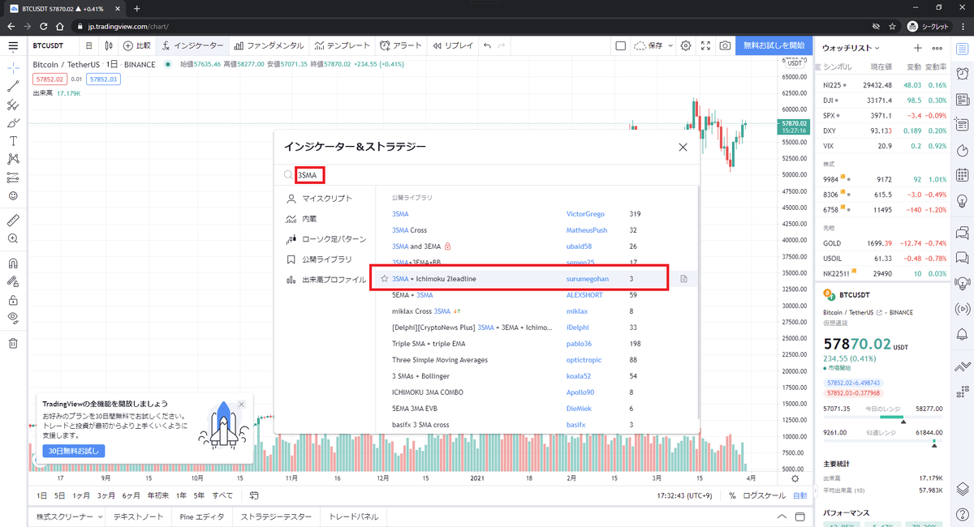Select NI225 row in watchlist

pyautogui.click(x=884, y=85)
